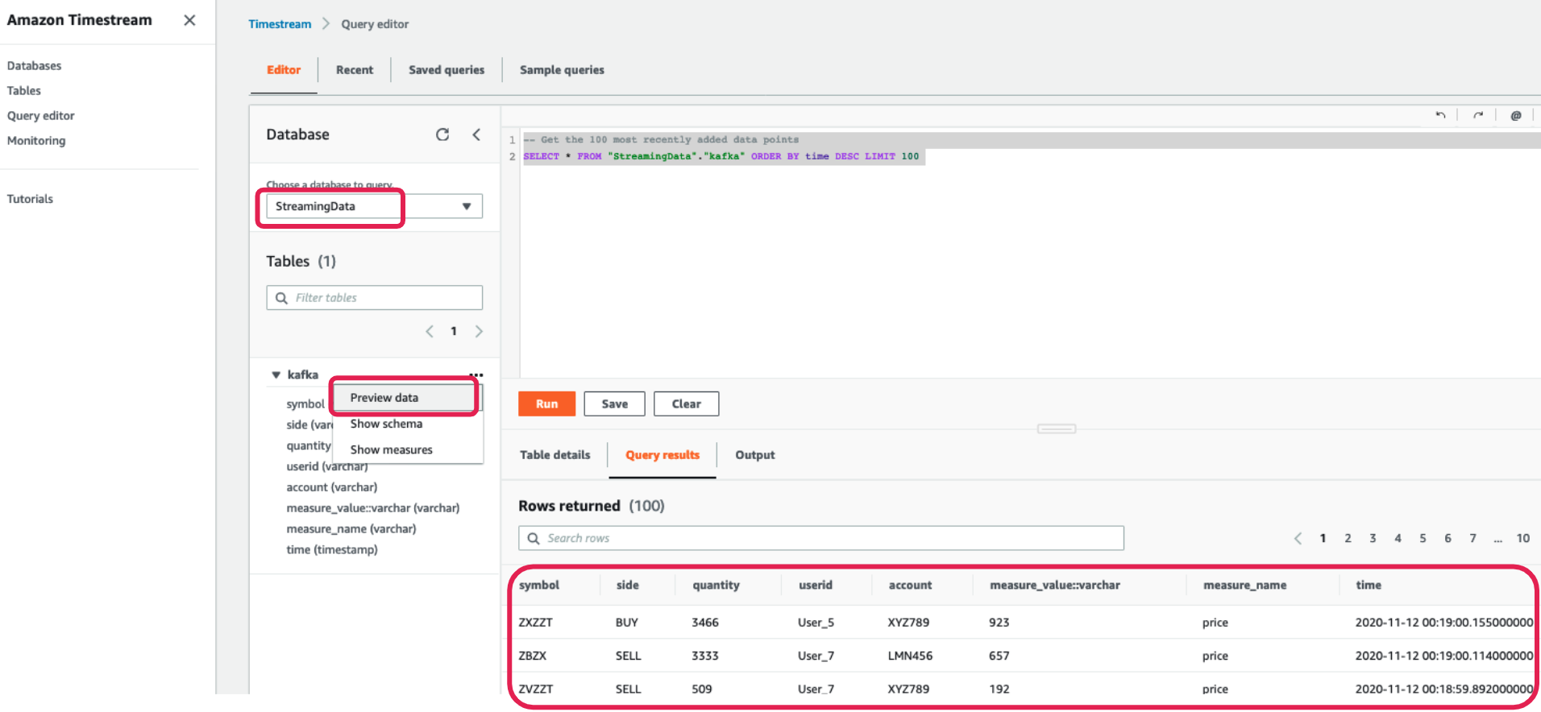1541x712 pixels.
Task: Open Tutorials in the sidebar
Action: coord(30,198)
